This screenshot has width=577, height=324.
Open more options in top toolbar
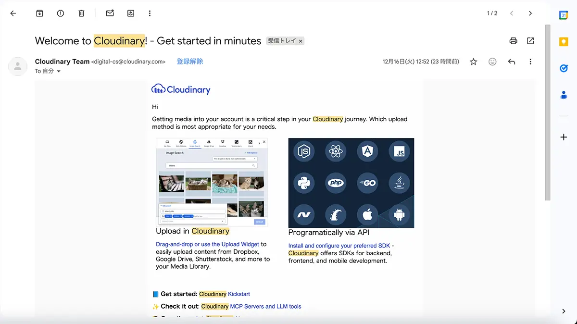coord(150,13)
